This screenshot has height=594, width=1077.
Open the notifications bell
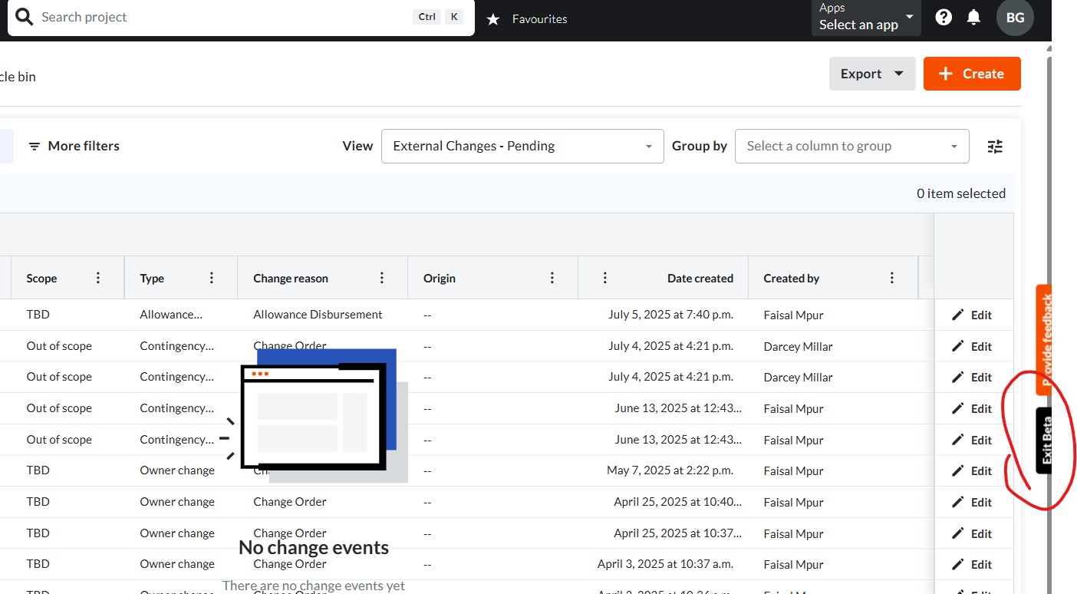click(973, 17)
